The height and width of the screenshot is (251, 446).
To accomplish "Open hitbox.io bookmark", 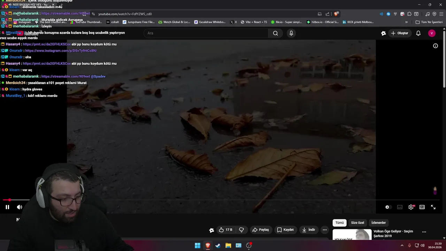I will point(323,22).
